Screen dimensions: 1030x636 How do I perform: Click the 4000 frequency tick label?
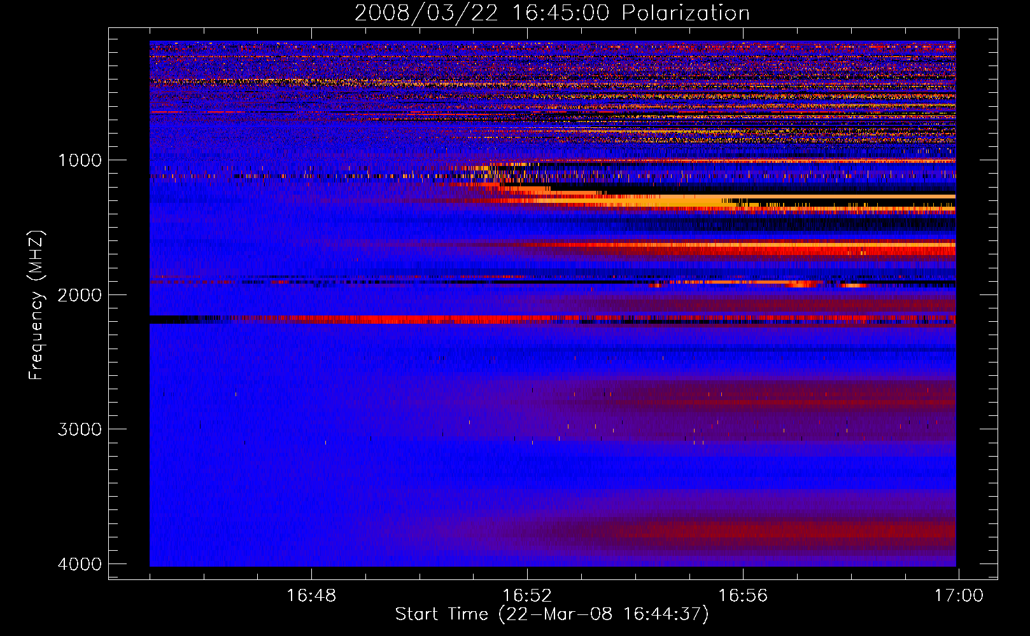point(80,564)
